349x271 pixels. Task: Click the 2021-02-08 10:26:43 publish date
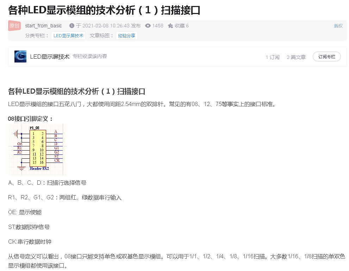[106, 26]
